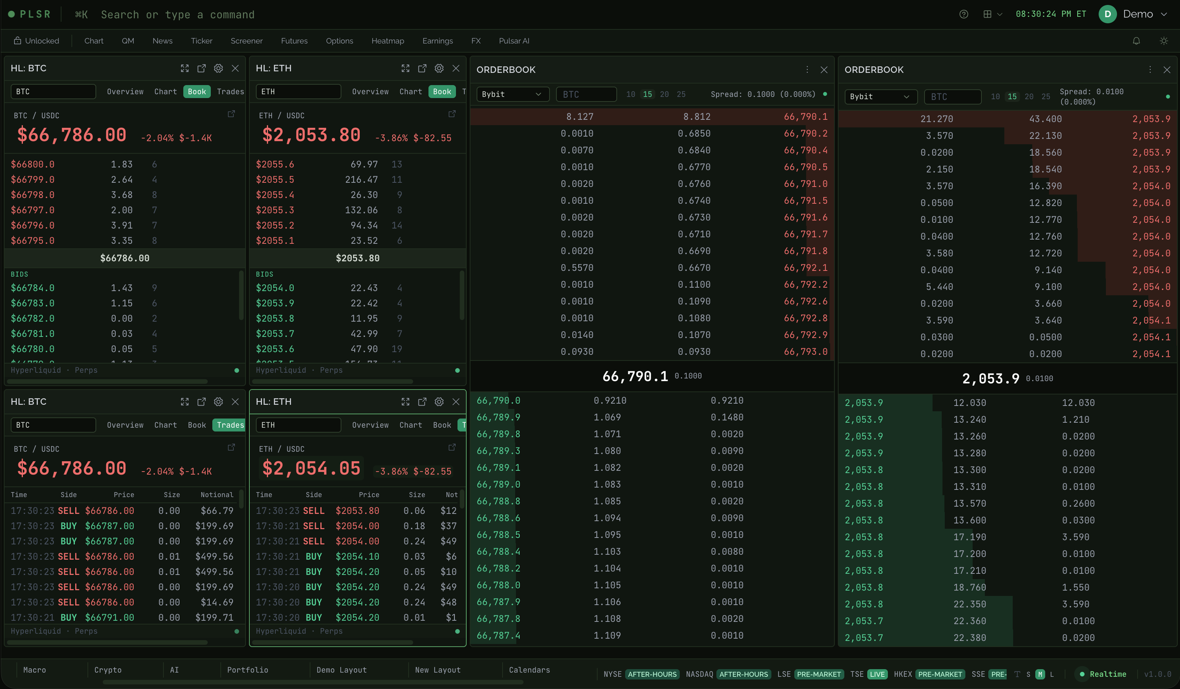Click the notifications bell icon
This screenshot has height=689, width=1180.
pyautogui.click(x=1136, y=41)
